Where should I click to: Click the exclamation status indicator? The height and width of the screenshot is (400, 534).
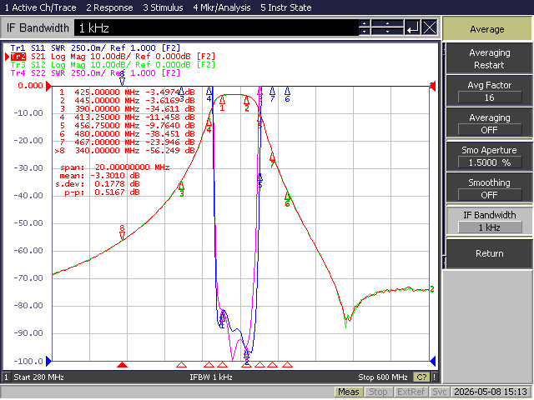[434, 377]
